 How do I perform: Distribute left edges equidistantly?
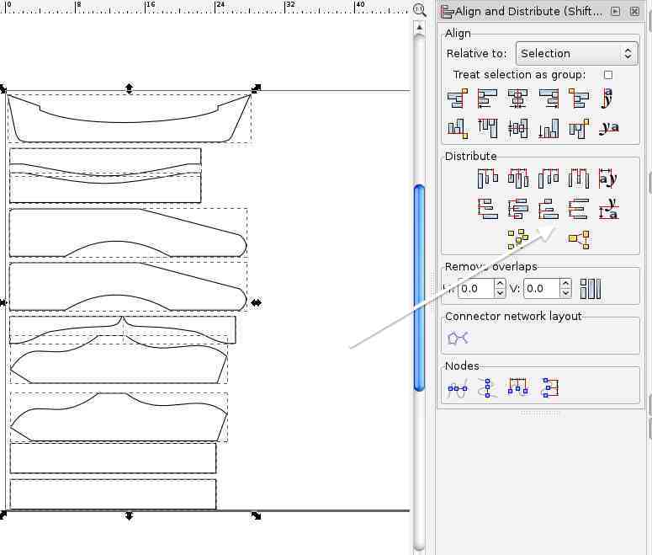(488, 179)
